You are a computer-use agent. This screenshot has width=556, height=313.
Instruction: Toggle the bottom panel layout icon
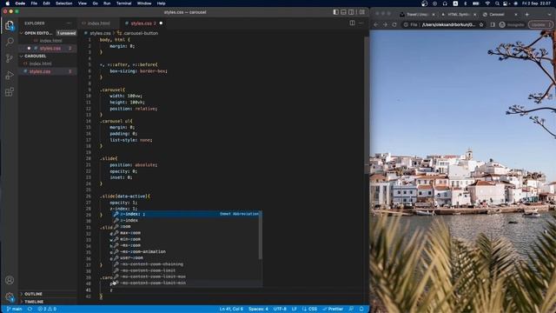[x=344, y=12]
